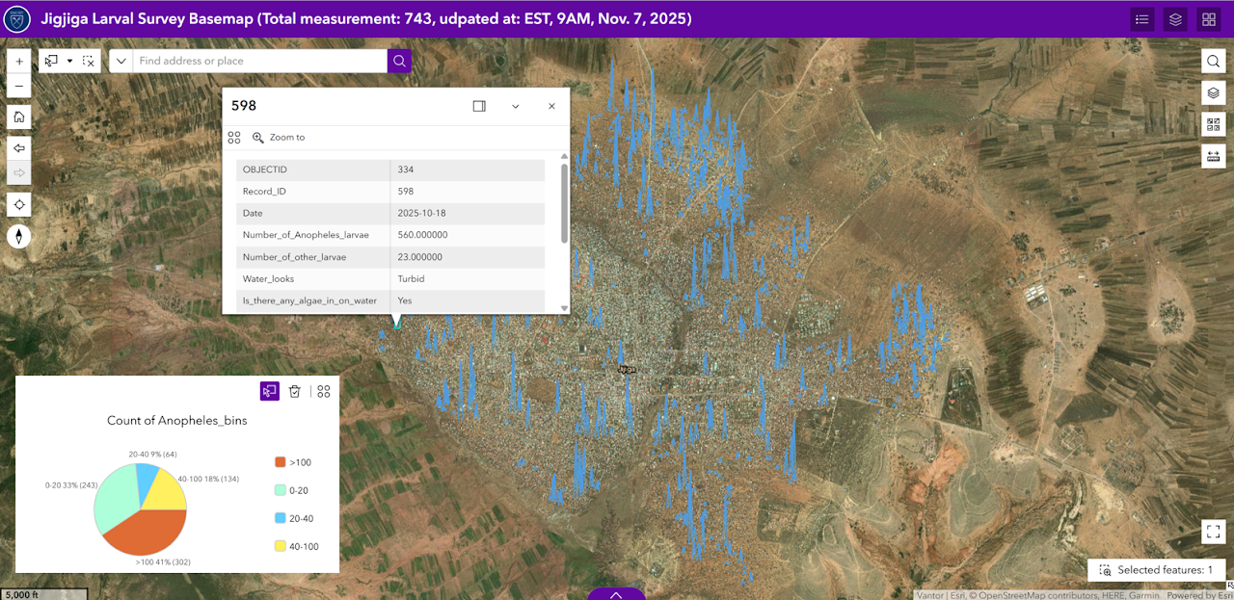The width and height of the screenshot is (1234, 600).
Task: Zoom out of the map
Action: 19,86
